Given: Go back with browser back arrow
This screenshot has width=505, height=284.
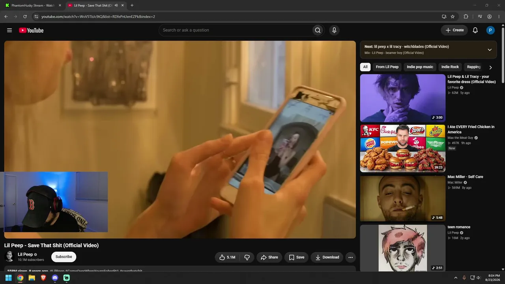Looking at the screenshot, I should click(x=6, y=17).
